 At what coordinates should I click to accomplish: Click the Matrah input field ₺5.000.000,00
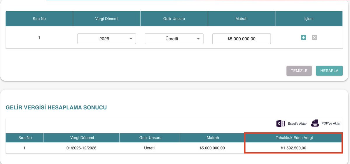pyautogui.click(x=242, y=38)
